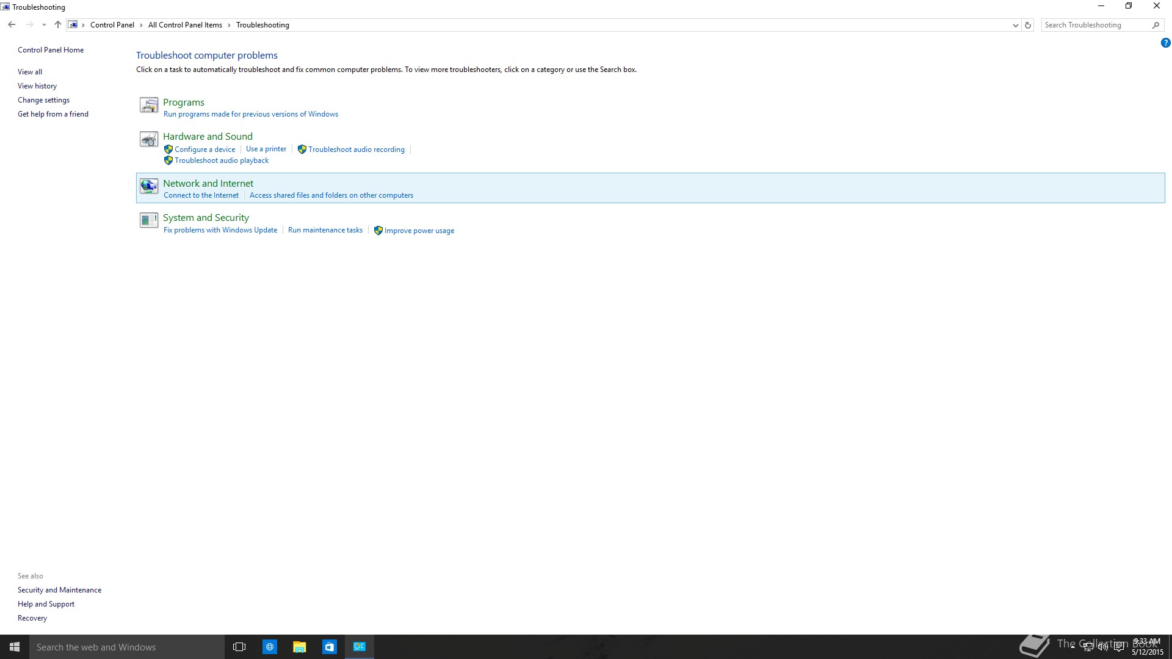Screen dimensions: 1172x659
Task: Open the Programs heading link
Action: point(184,103)
